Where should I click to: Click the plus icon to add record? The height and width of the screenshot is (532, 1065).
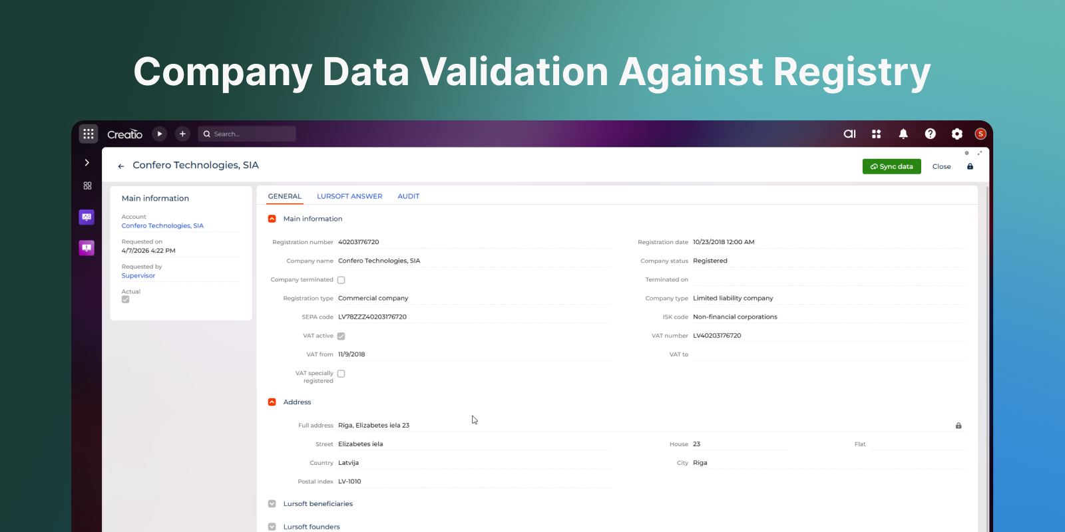182,134
